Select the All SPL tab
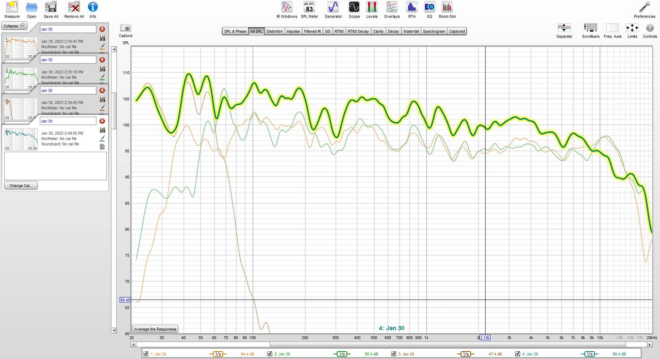Image resolution: width=660 pixels, height=359 pixels. (x=256, y=31)
